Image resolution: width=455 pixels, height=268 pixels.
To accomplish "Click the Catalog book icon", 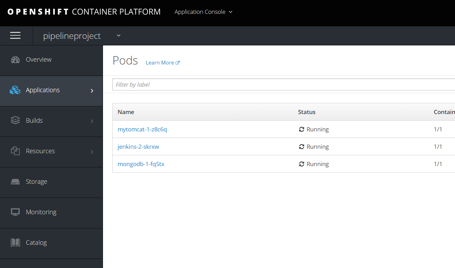I will 15,243.
